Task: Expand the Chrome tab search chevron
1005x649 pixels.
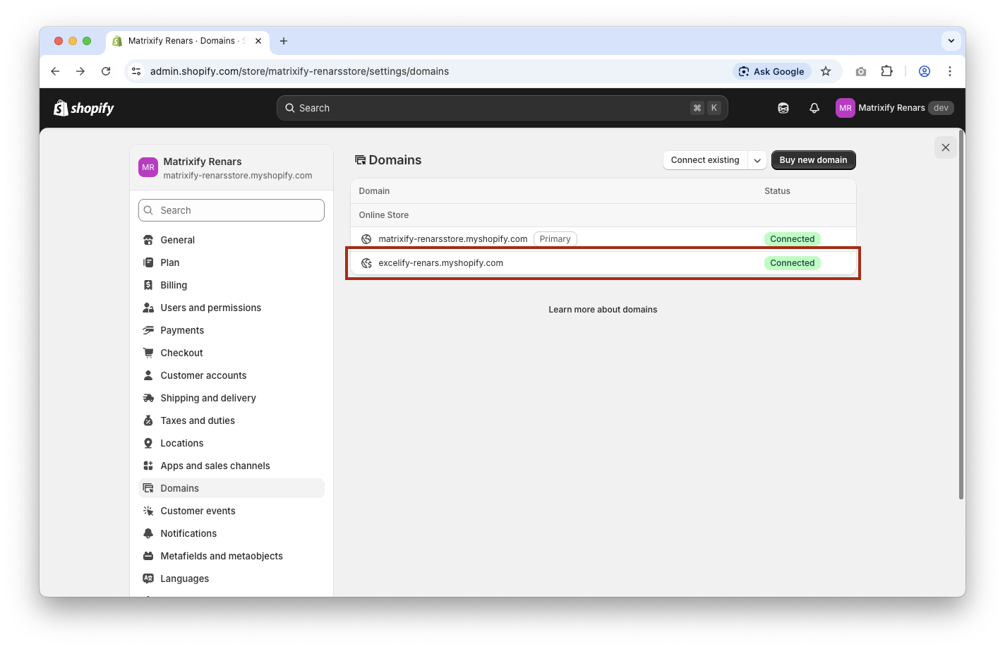Action: [951, 41]
